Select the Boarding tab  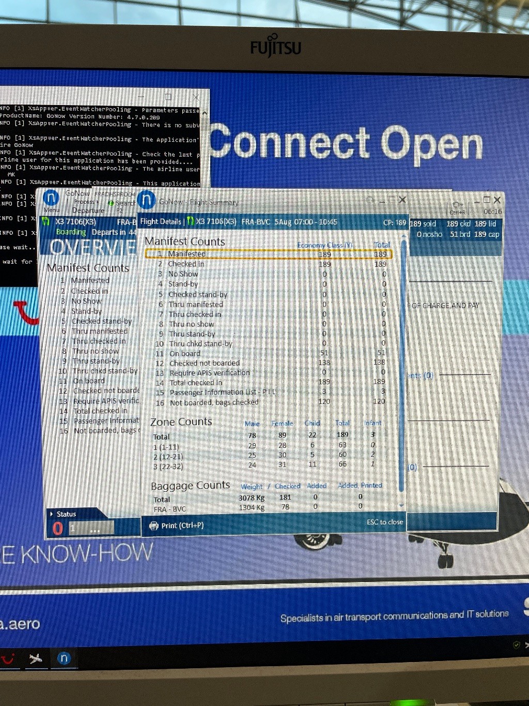tap(71, 232)
